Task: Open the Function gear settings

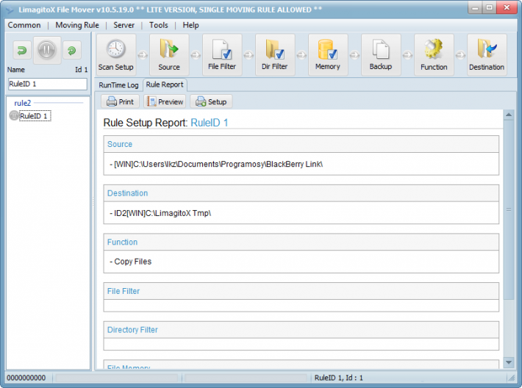Action: [x=434, y=55]
